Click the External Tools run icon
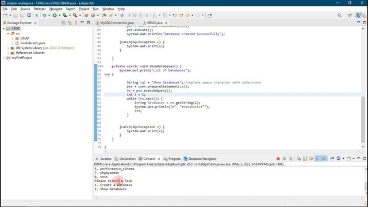Screen dimensions: 368x207 pos(75,16)
